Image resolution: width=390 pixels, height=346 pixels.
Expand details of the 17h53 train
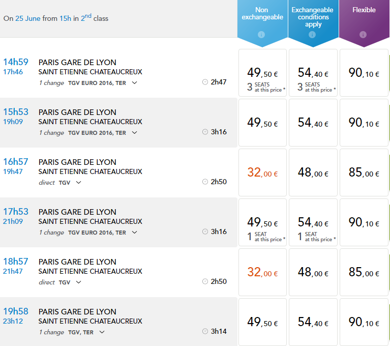tap(134, 233)
